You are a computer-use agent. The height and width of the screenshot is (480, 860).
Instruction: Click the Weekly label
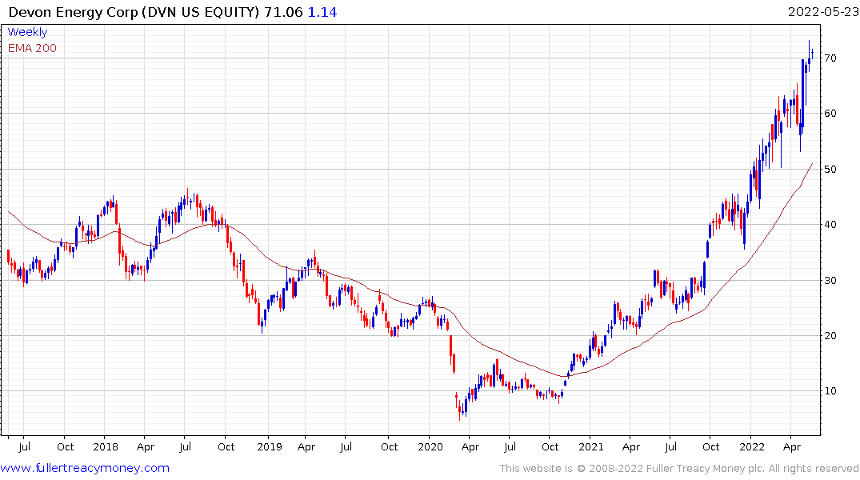tap(27, 32)
